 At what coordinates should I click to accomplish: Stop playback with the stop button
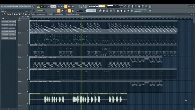45,6
